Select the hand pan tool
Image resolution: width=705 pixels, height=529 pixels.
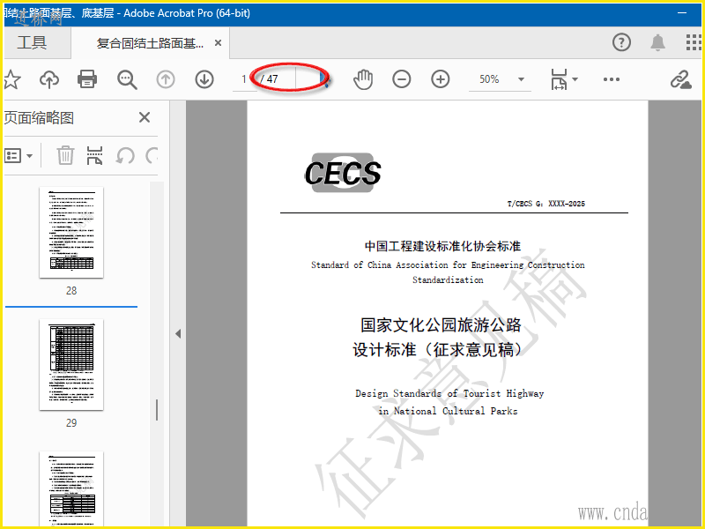click(x=363, y=79)
